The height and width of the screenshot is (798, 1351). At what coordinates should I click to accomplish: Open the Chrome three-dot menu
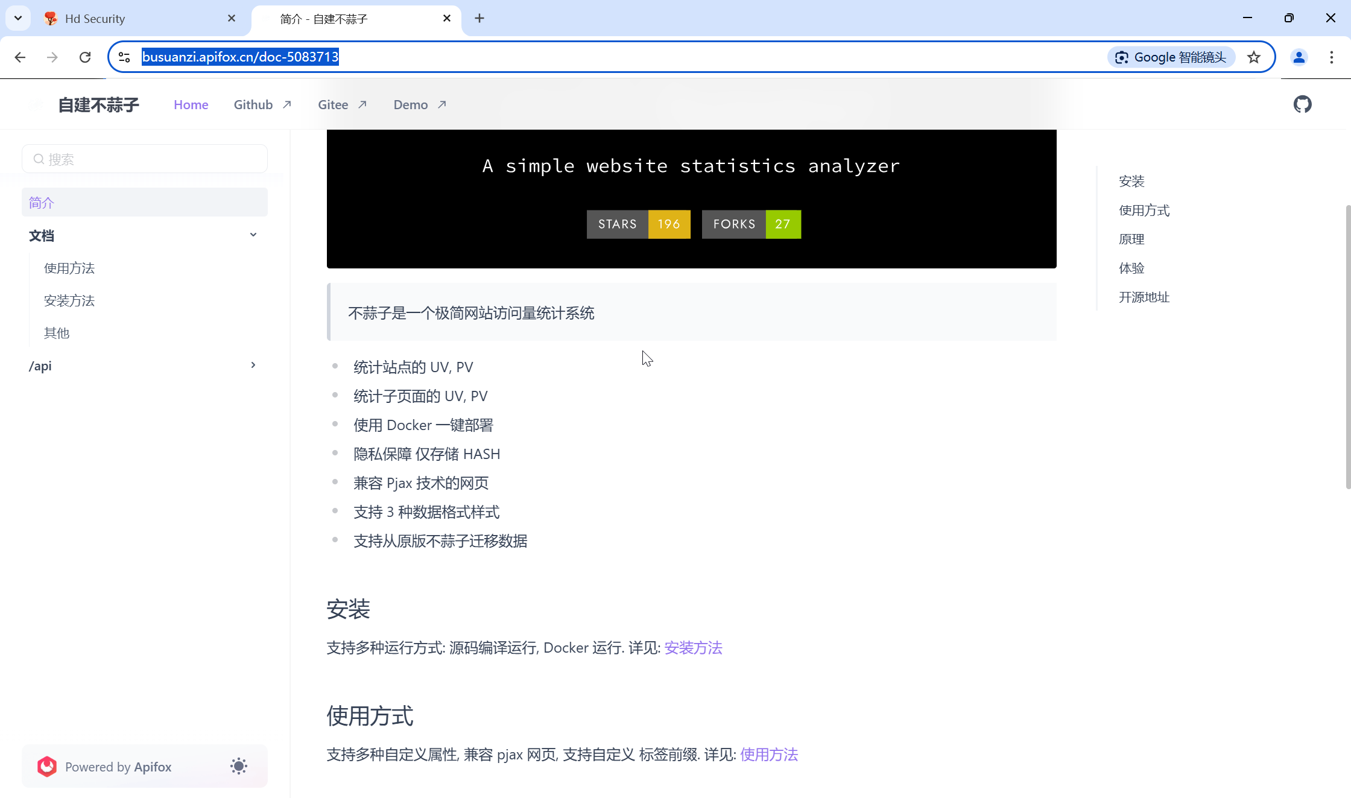(1332, 57)
